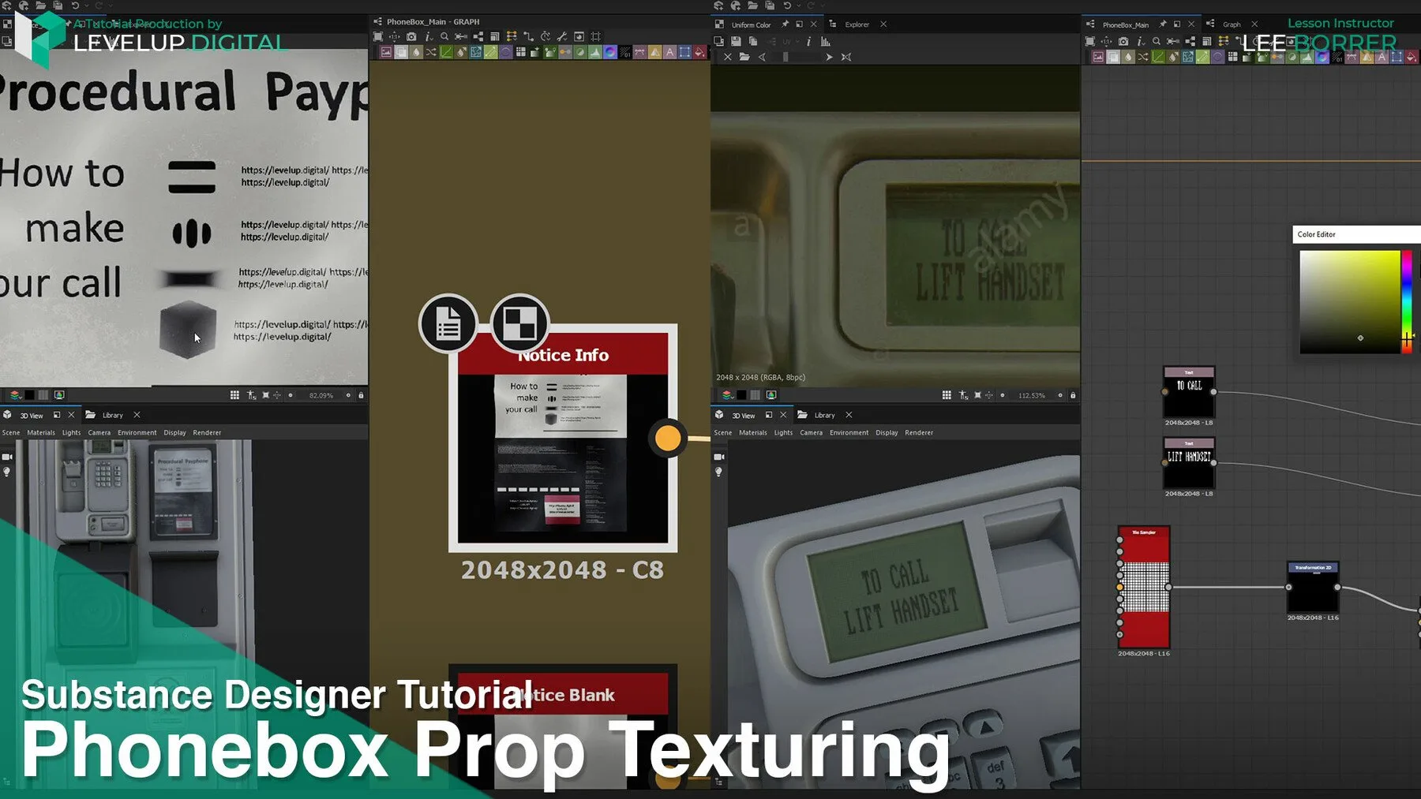Image resolution: width=1421 pixels, height=799 pixels.
Task: Toggle the camera icon in the left 3D view
Action: pyautogui.click(x=7, y=457)
